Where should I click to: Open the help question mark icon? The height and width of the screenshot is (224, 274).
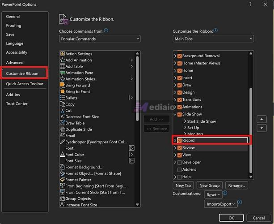250,4
